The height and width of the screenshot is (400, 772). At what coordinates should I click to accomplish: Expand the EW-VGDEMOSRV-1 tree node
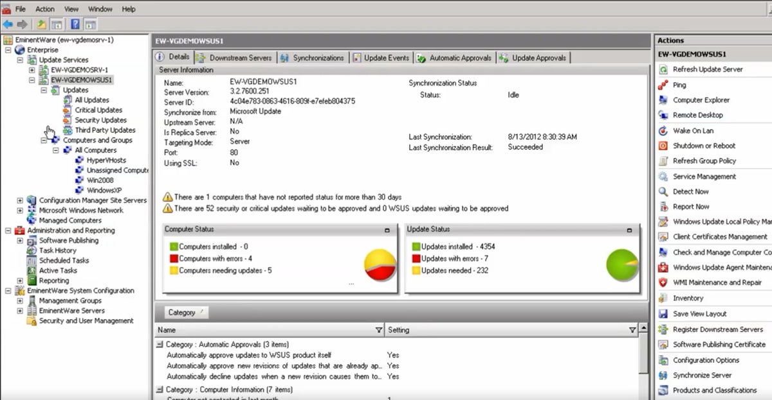pyautogui.click(x=32, y=70)
